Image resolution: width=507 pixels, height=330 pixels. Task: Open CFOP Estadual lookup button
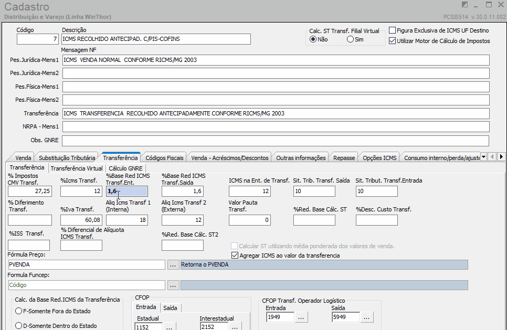[x=170, y=327]
